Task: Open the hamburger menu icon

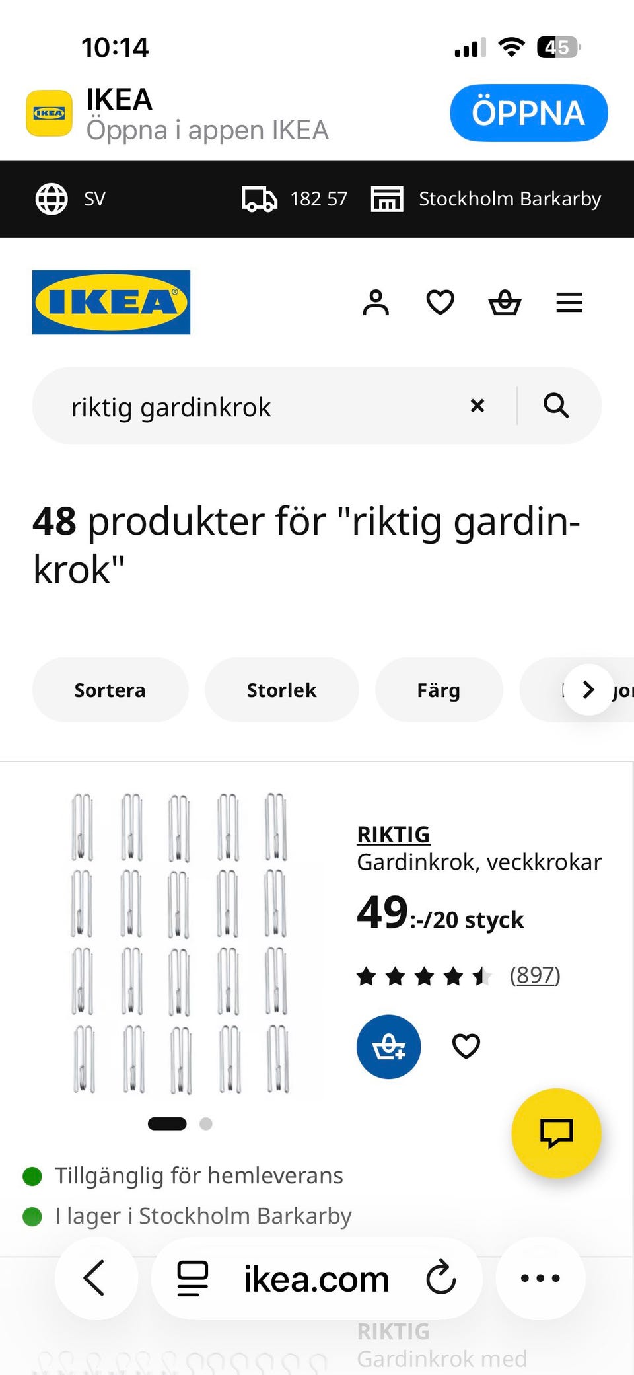Action: click(569, 303)
